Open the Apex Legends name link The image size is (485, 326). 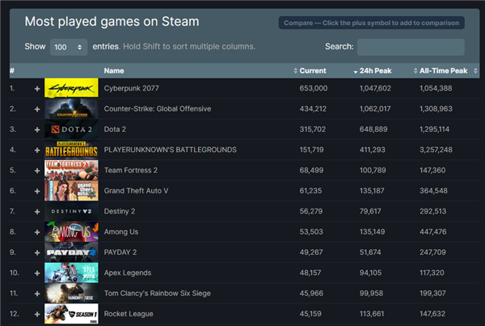click(x=128, y=273)
